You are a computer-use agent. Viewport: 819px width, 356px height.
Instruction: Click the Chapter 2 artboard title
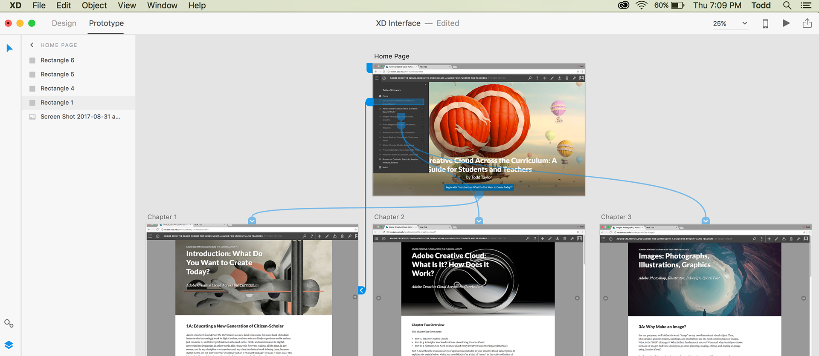point(389,217)
